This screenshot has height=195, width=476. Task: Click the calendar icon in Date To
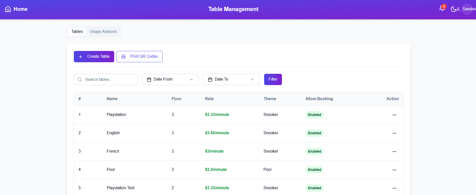click(x=210, y=80)
